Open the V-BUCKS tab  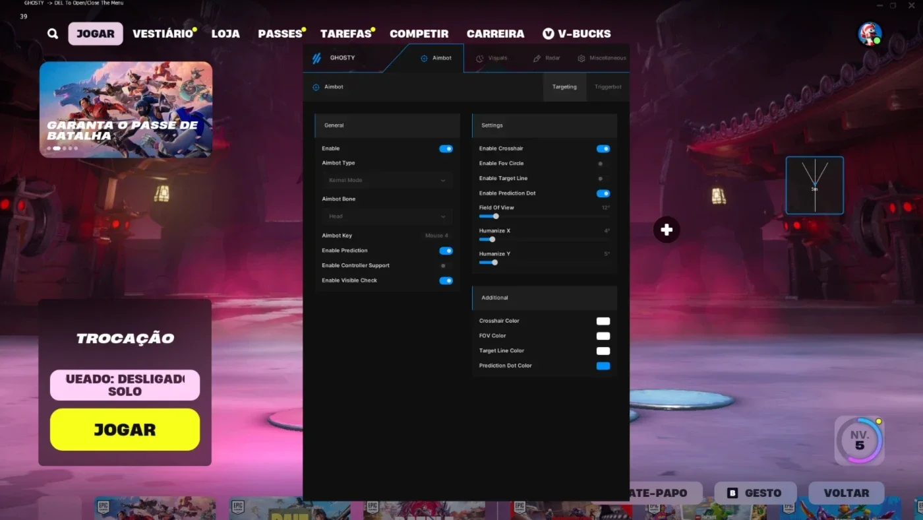pos(577,34)
